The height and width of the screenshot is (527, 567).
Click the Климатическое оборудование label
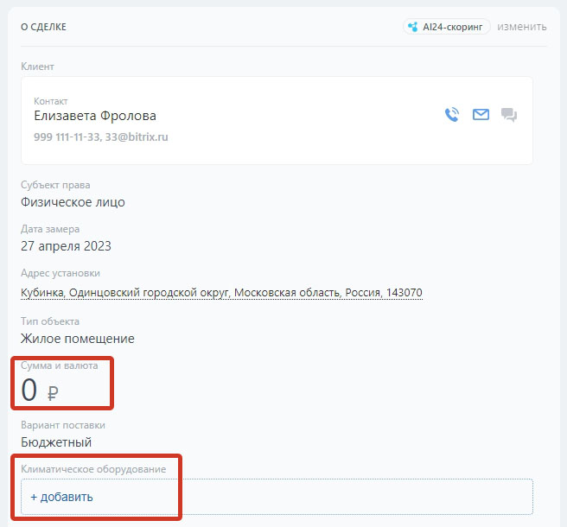click(93, 469)
